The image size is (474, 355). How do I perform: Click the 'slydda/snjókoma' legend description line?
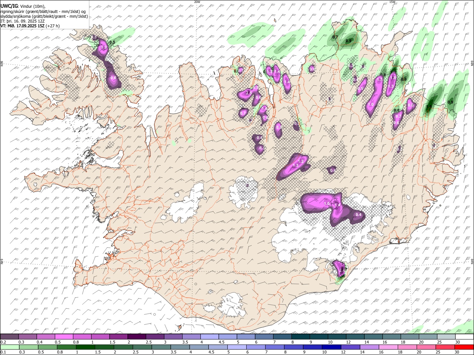coord(44,16)
